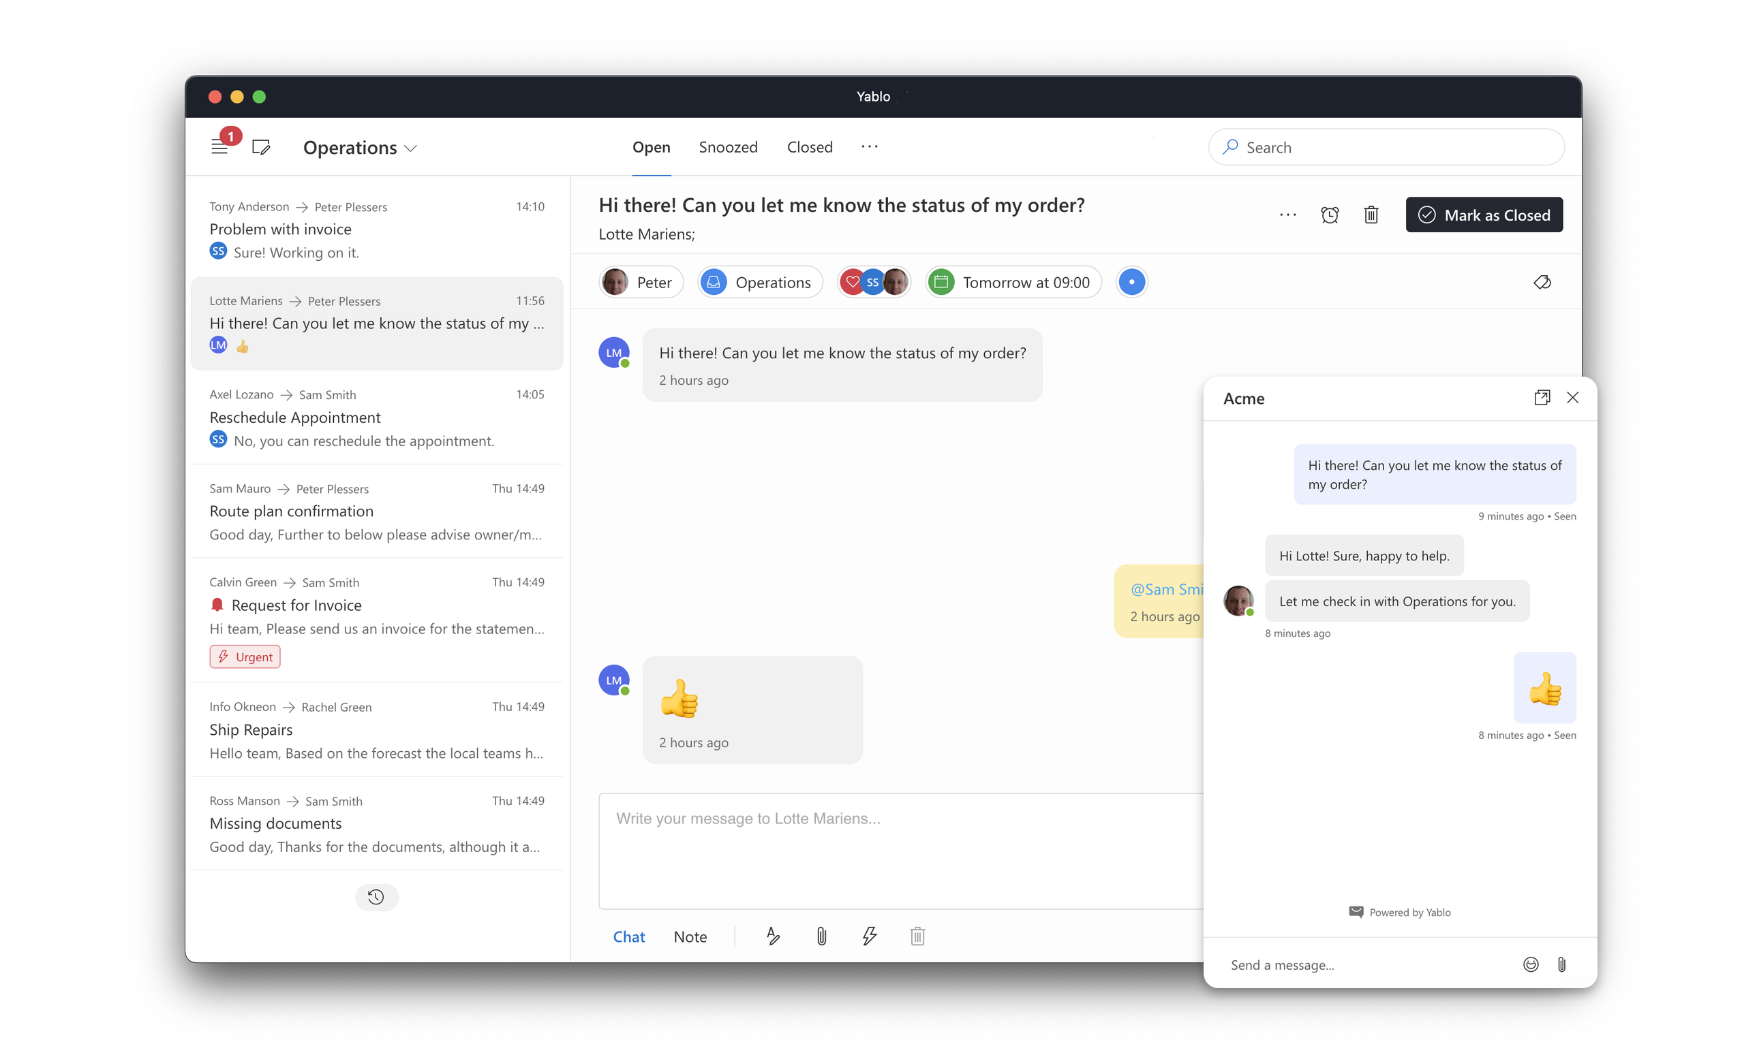Switch to the Snoozed tab

(x=728, y=147)
